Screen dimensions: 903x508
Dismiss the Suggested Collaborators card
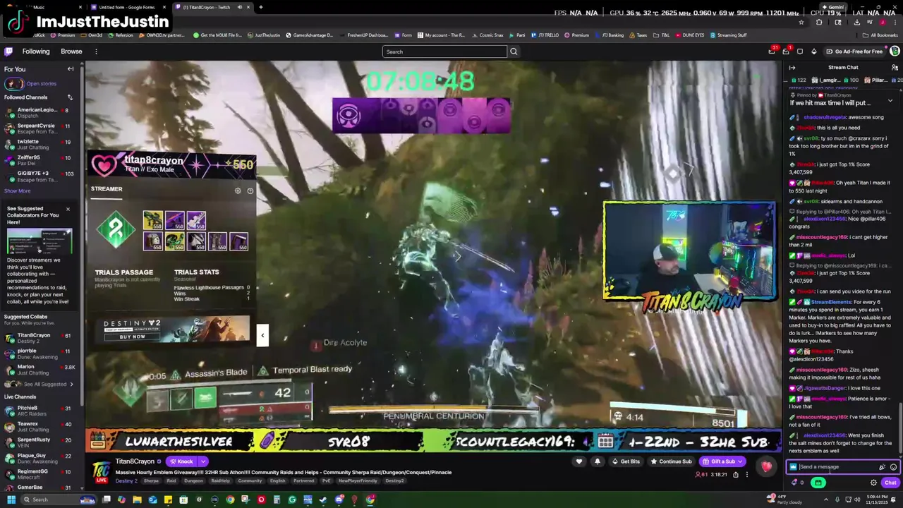coord(68,209)
